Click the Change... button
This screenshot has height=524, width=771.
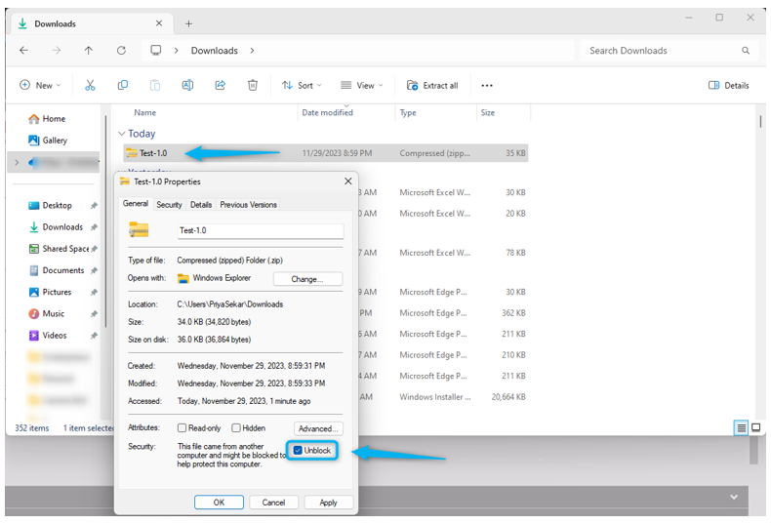pos(307,279)
